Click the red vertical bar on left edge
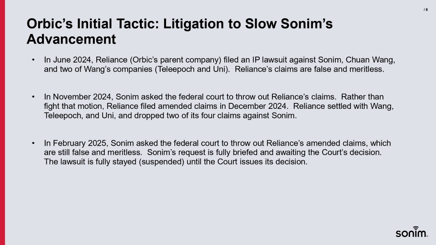The height and width of the screenshot is (245, 436). tap(2, 123)
